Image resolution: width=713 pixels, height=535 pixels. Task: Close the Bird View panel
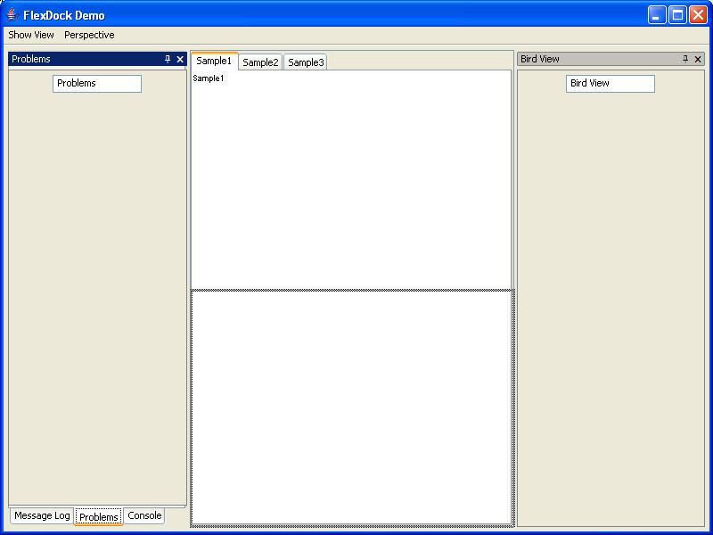pyautogui.click(x=698, y=59)
